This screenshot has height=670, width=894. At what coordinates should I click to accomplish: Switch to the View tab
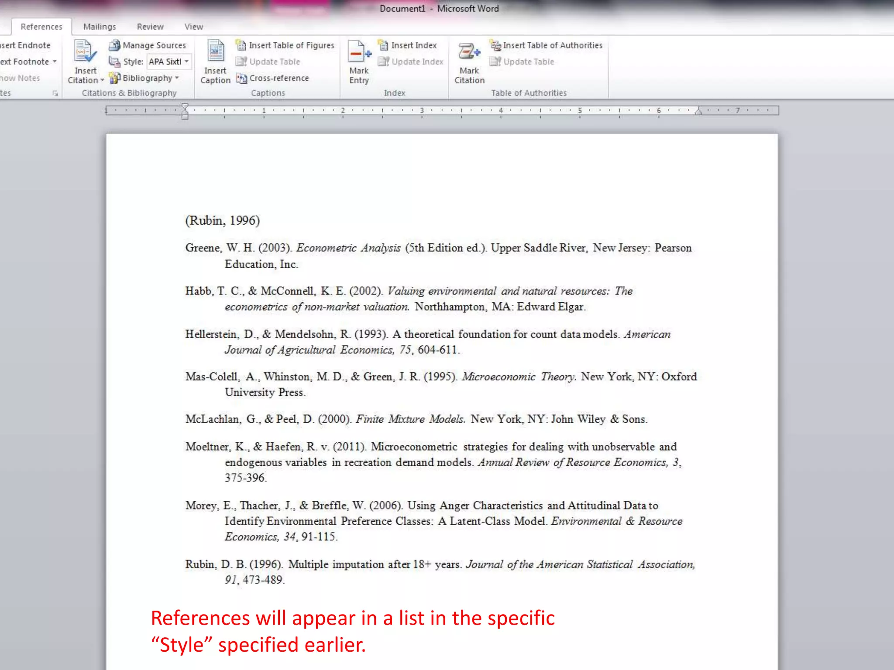click(193, 27)
